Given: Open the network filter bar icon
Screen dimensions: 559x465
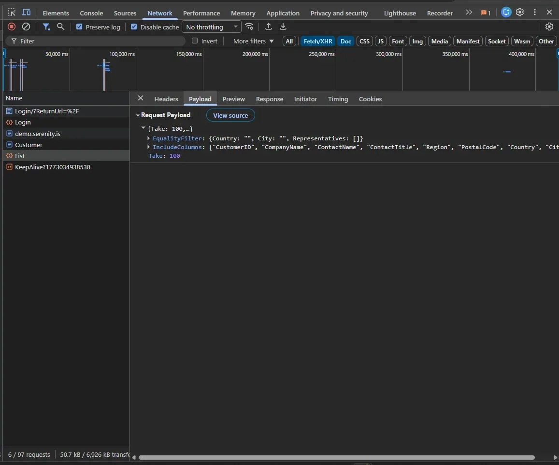Looking at the screenshot, I should (x=46, y=27).
